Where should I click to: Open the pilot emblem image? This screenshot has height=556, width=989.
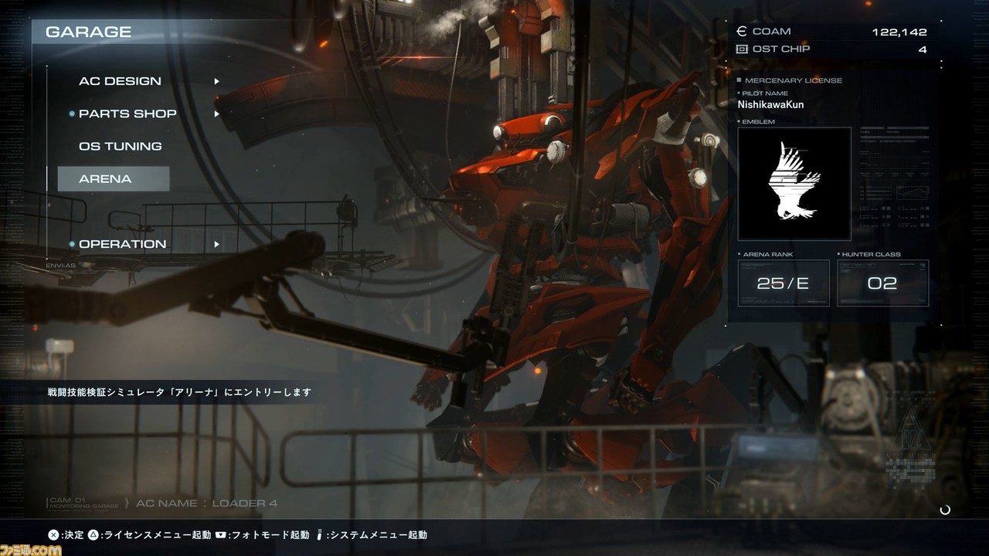[794, 184]
